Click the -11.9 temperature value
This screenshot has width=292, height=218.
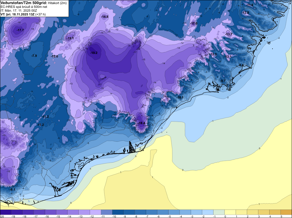coord(250,5)
